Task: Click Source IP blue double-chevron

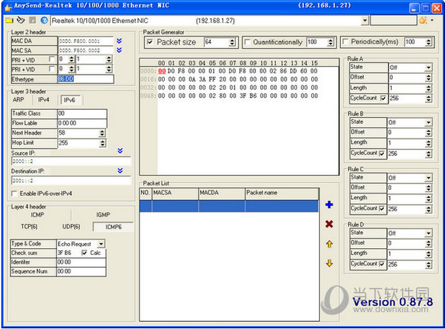Action: point(120,151)
